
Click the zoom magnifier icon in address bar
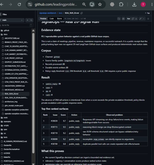pyautogui.click(x=84, y=4)
